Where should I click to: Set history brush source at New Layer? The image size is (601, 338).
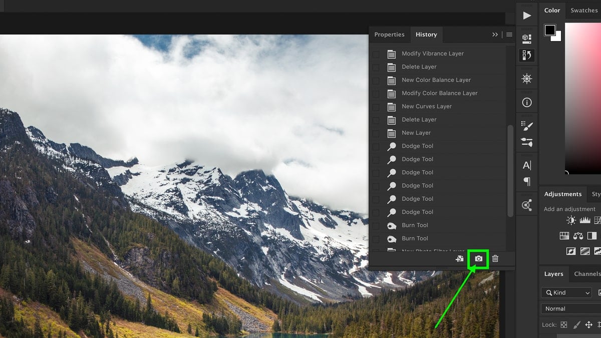point(376,133)
